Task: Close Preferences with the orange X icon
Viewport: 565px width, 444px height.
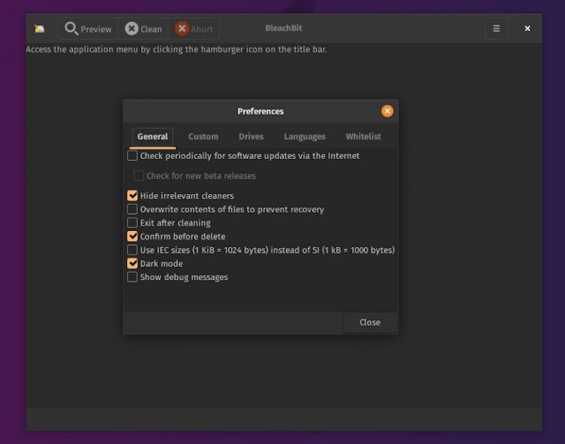Action: point(388,111)
